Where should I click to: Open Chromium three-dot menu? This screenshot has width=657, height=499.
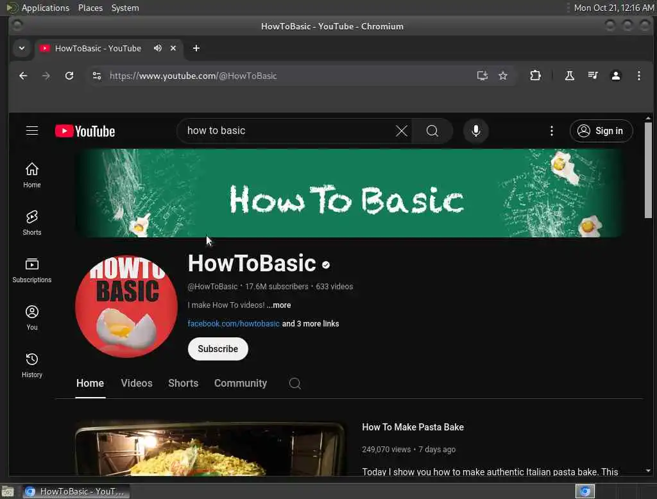638,76
